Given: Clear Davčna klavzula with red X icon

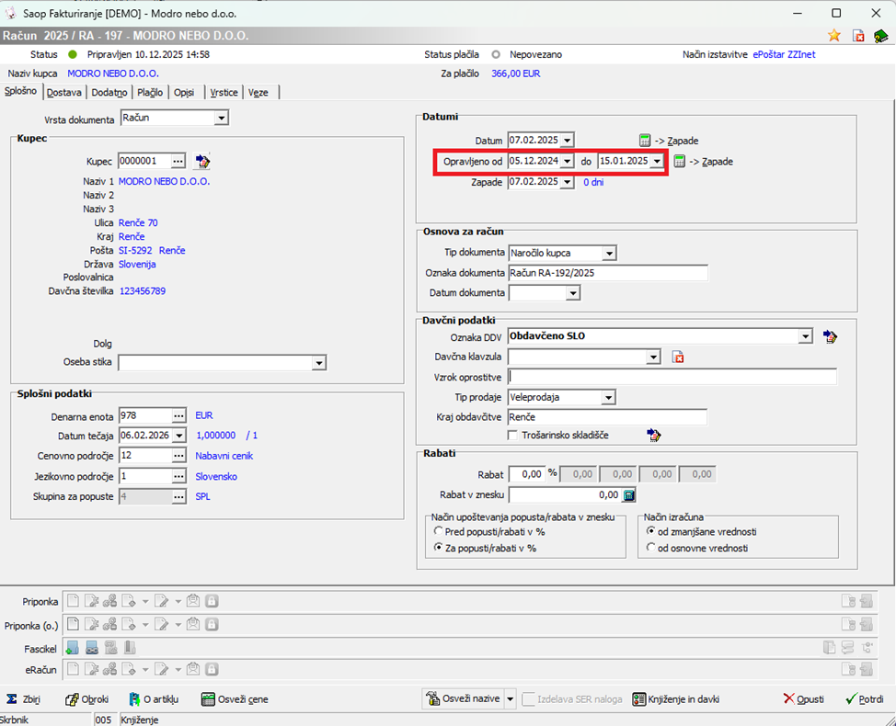Looking at the screenshot, I should [x=678, y=357].
